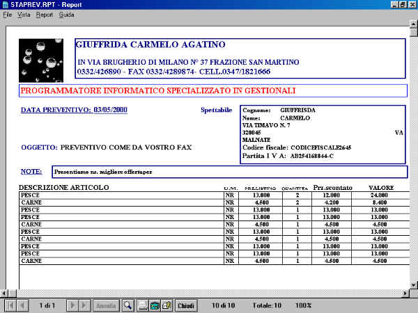This screenshot has width=418, height=313.
Task: Open the Guida help menu
Action: pyautogui.click(x=67, y=14)
